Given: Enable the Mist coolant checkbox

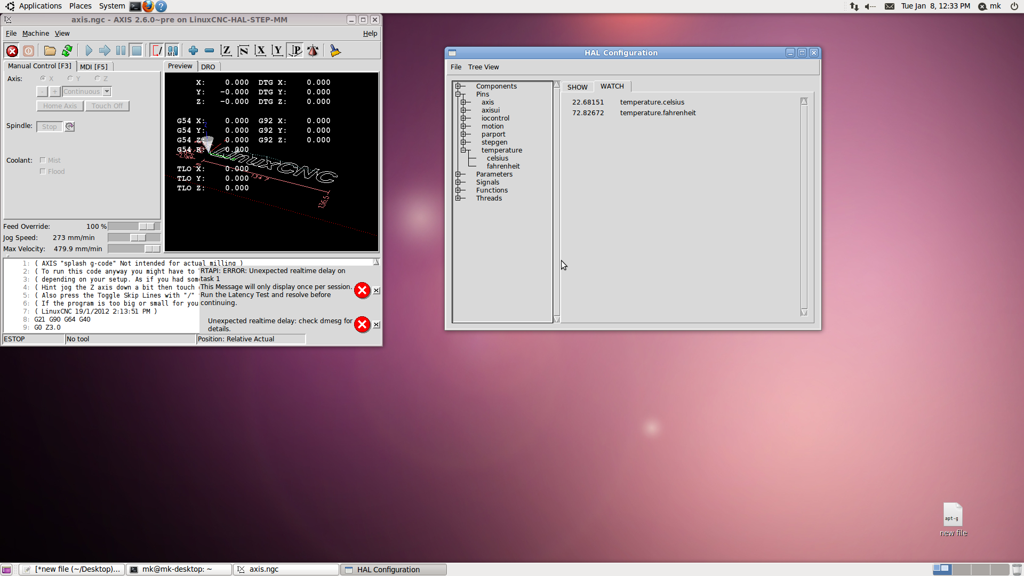Looking at the screenshot, I should [x=43, y=160].
